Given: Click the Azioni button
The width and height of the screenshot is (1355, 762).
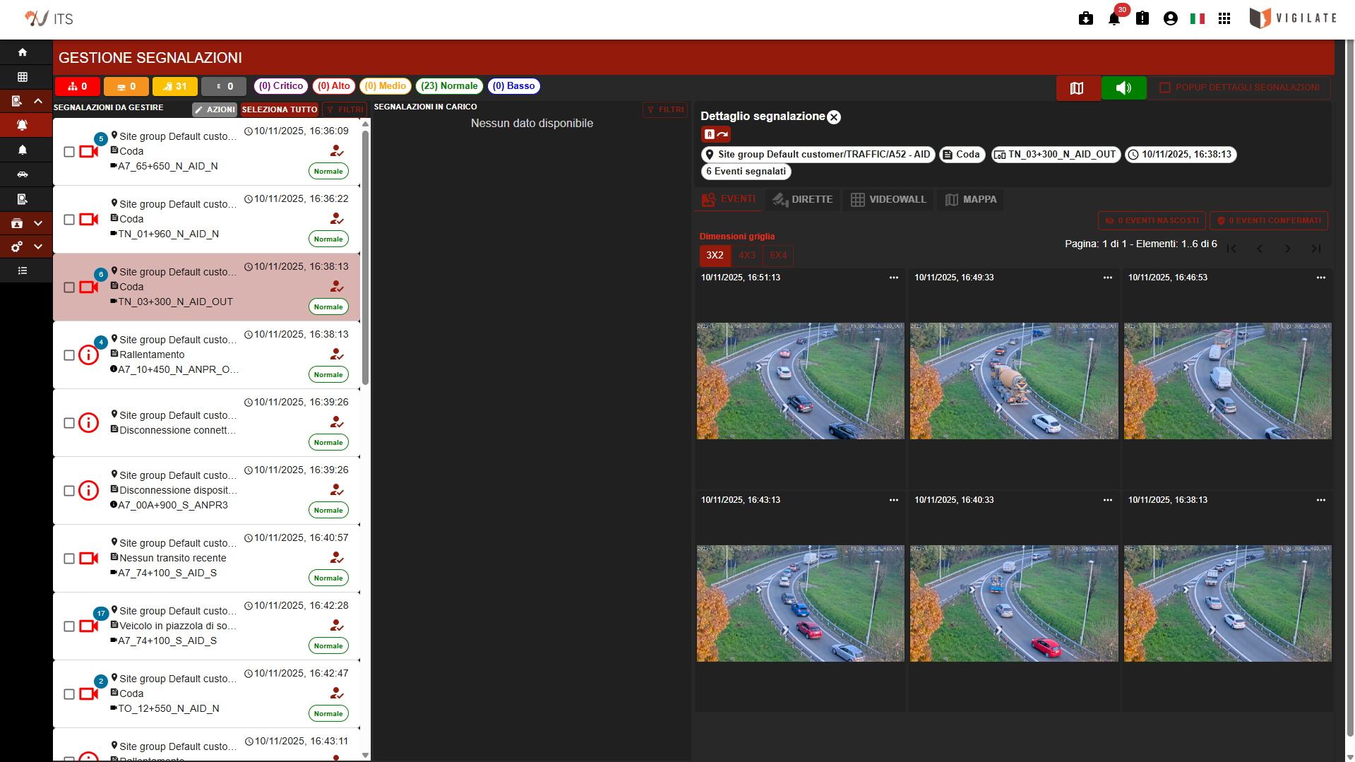Looking at the screenshot, I should point(215,109).
